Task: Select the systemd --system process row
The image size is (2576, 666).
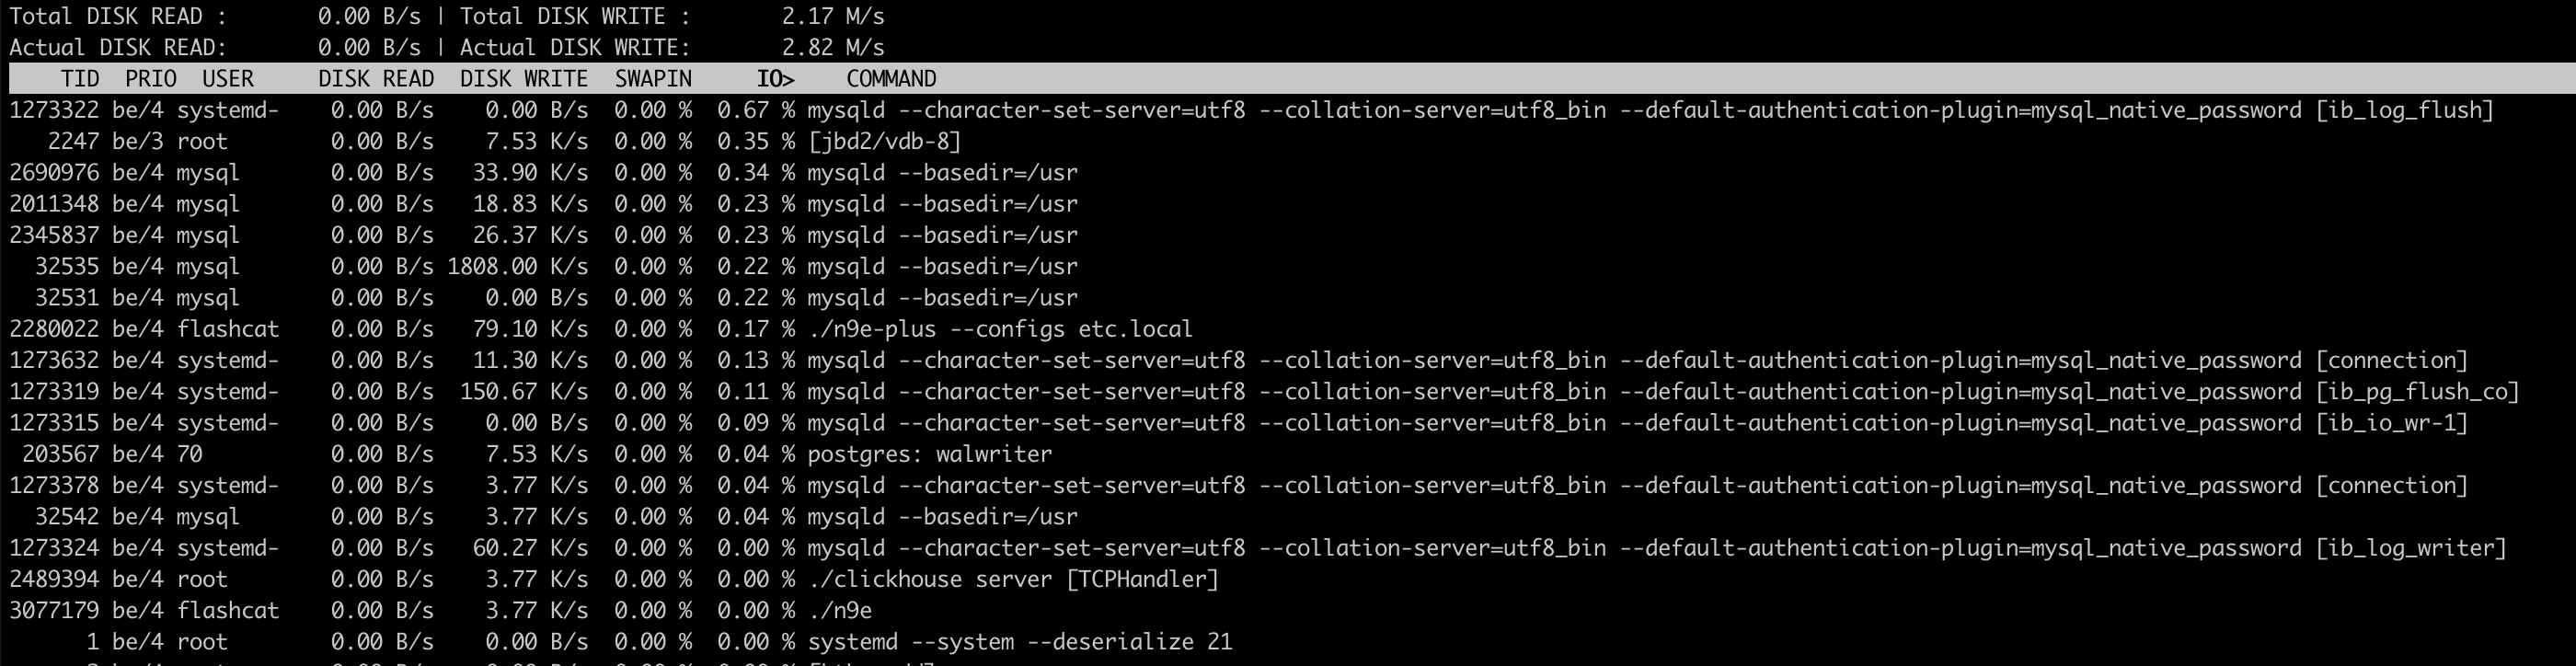Action: pos(621,641)
